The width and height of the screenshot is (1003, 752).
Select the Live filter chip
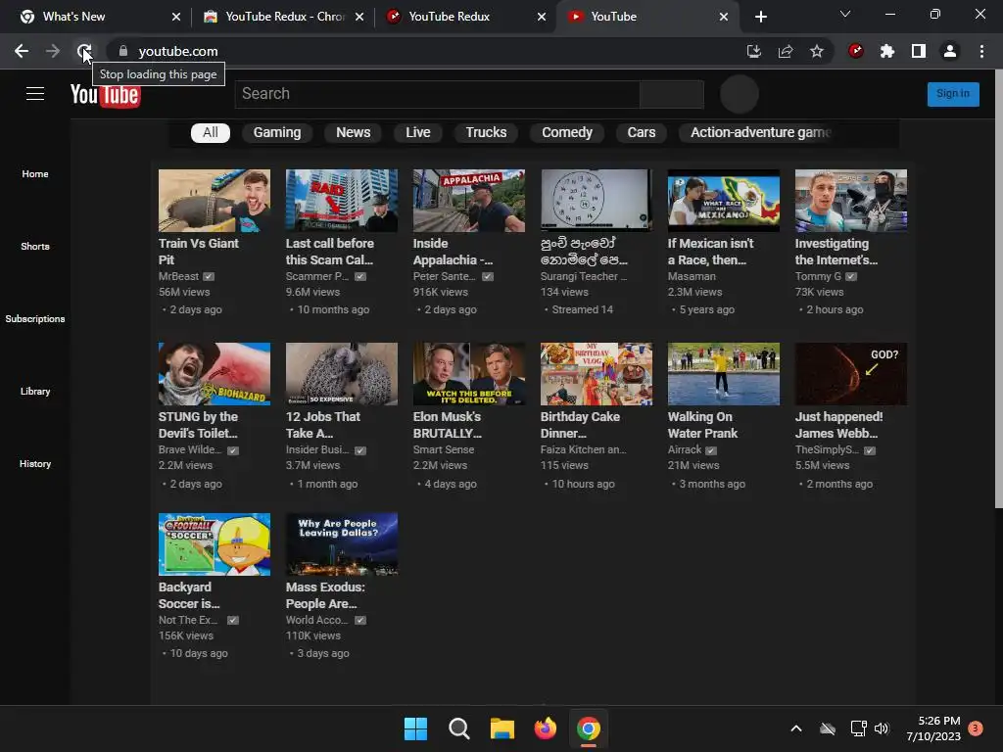[x=417, y=132]
